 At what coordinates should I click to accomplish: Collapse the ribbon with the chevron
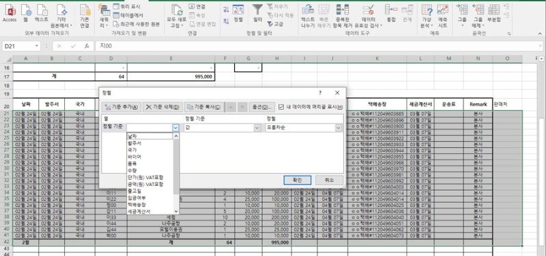(x=540, y=33)
